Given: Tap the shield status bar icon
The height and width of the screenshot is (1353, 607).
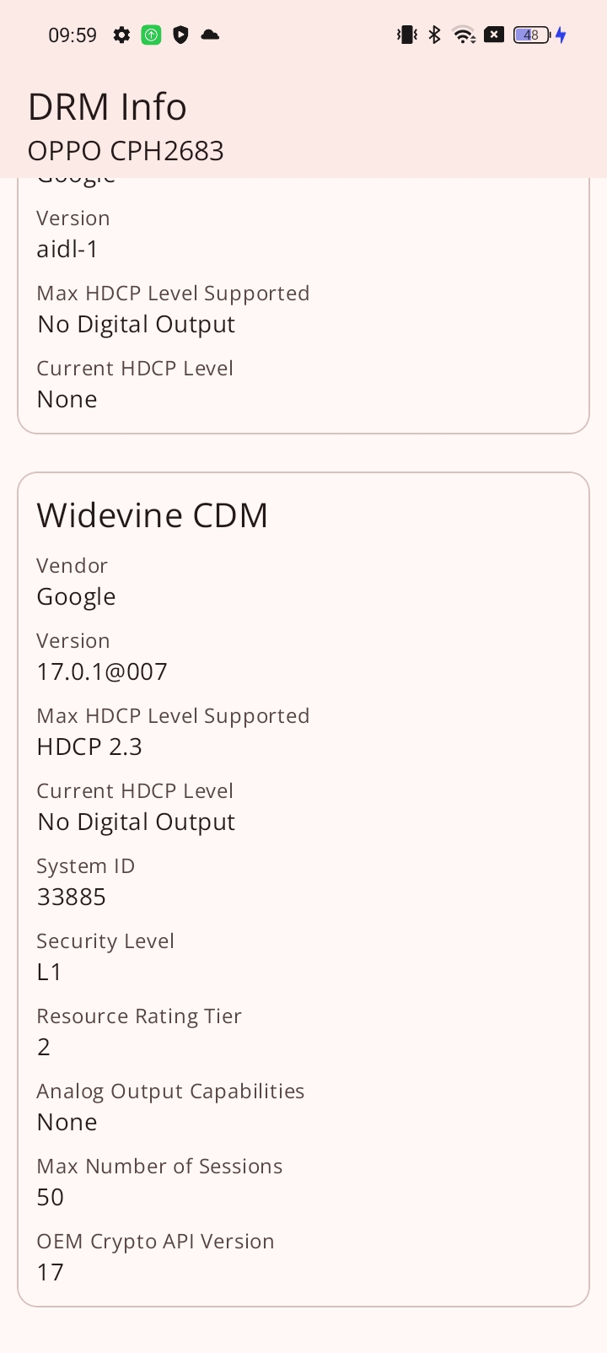Looking at the screenshot, I should 180,35.
